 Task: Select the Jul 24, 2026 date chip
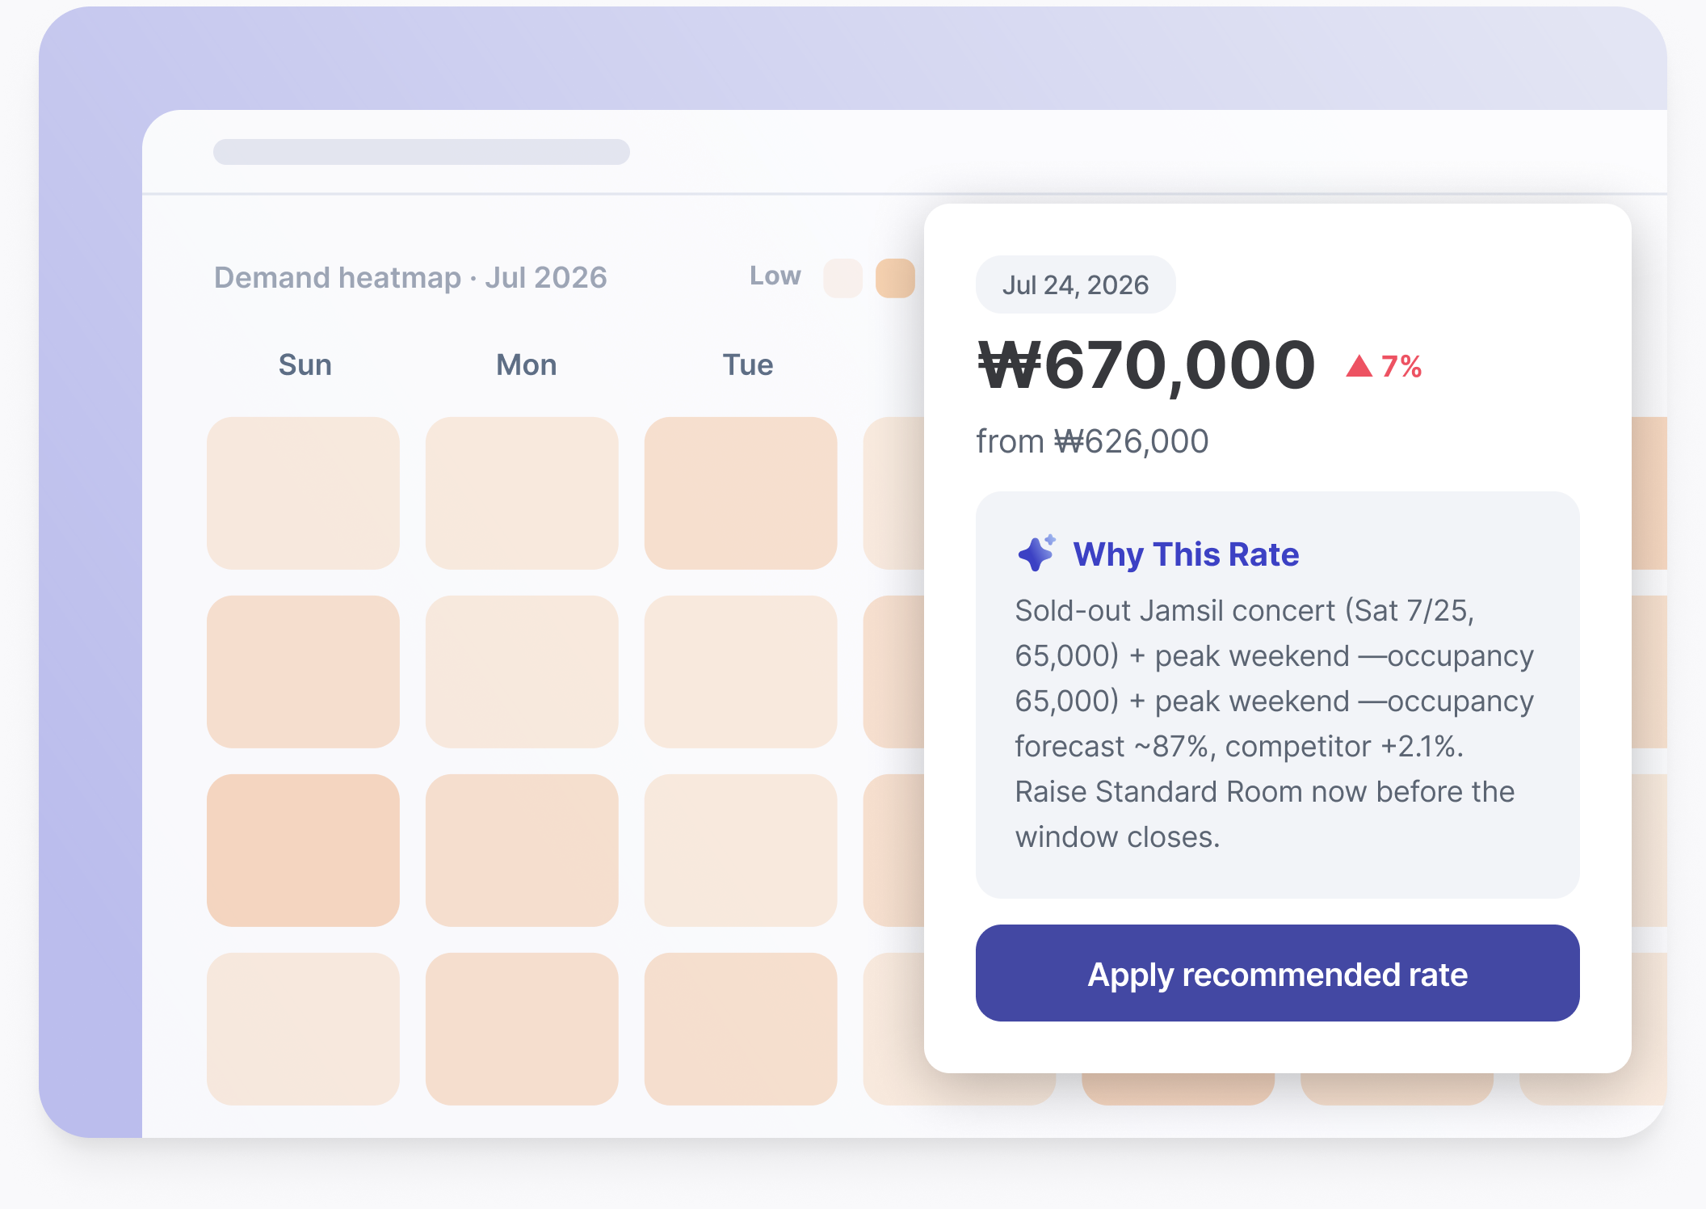click(1075, 284)
